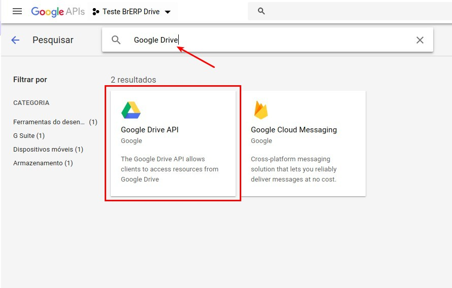
Task: Clear the search with the X icon
Action: (420, 40)
